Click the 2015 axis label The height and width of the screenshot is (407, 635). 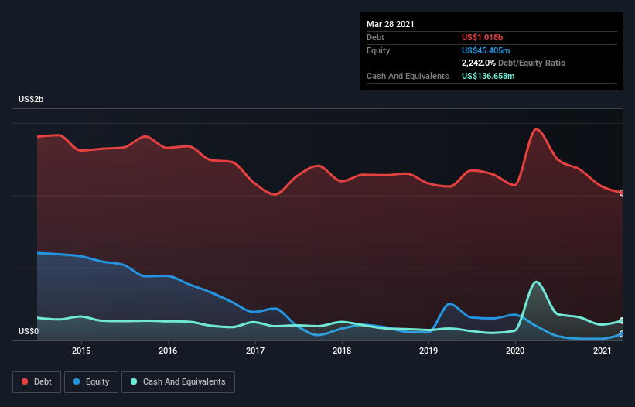click(81, 351)
